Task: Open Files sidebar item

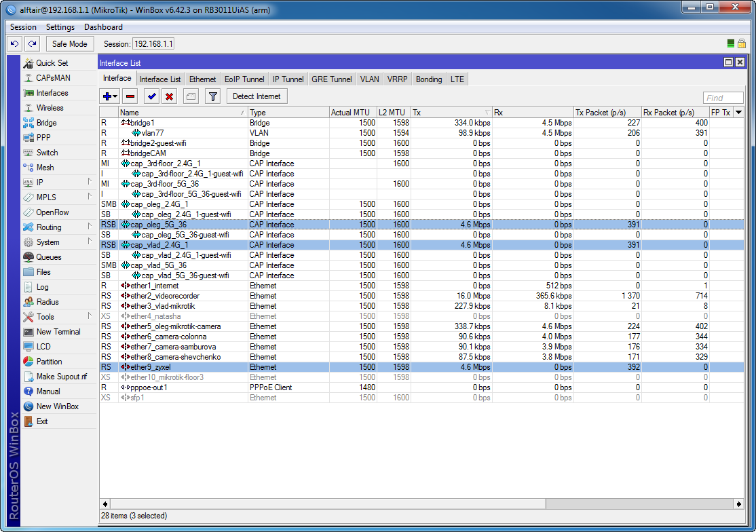Action: click(43, 272)
